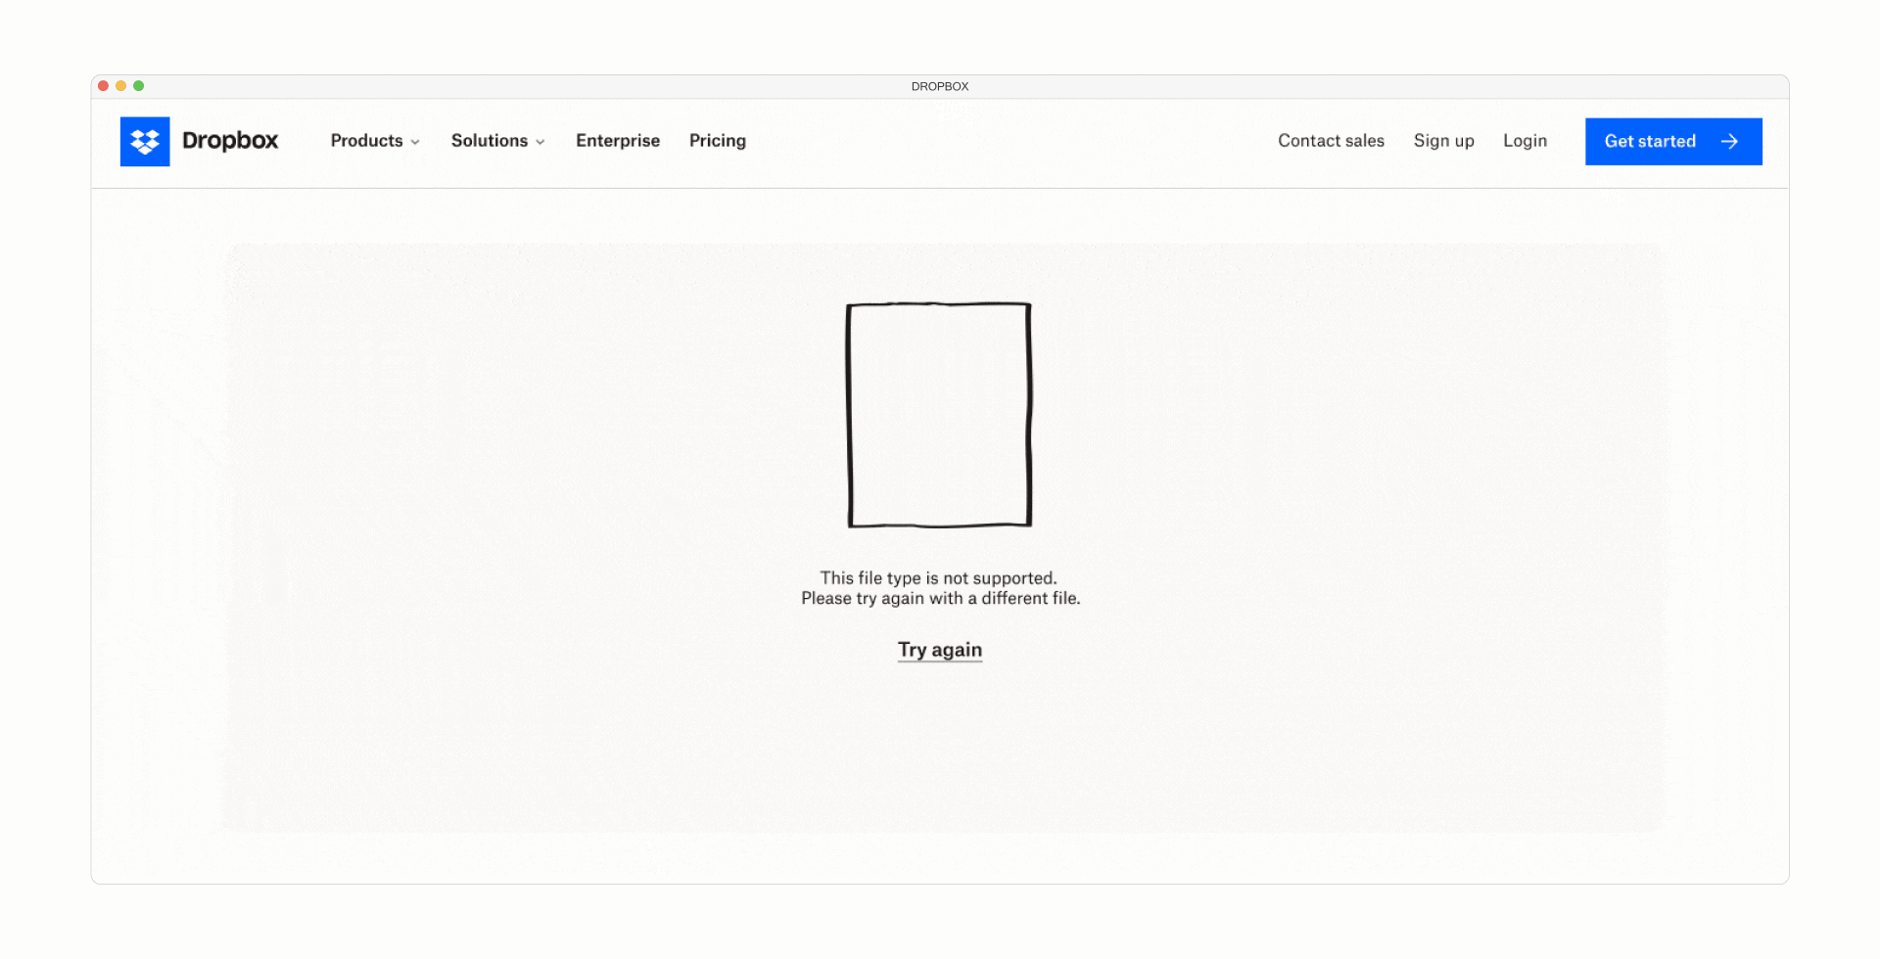Click the Try again link
Screen dimensions: 1880x959
click(940, 650)
